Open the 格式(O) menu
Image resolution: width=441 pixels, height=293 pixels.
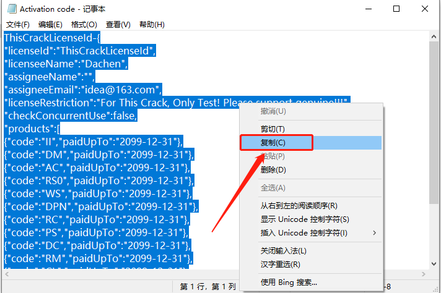84,25
